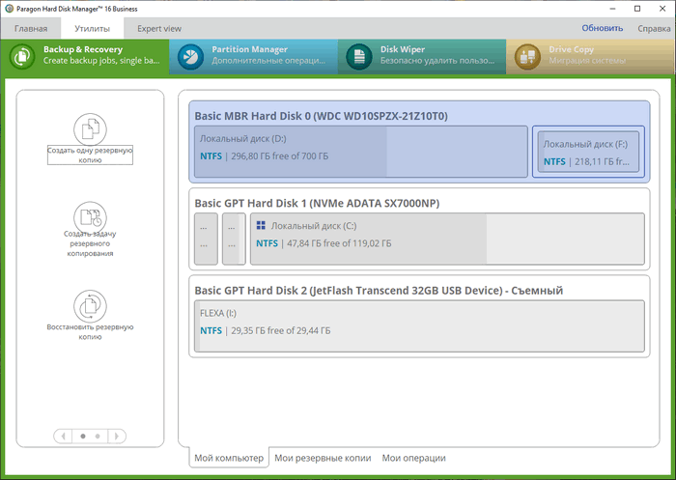
Task: Open the Мой компьютер tab
Action: (229, 458)
